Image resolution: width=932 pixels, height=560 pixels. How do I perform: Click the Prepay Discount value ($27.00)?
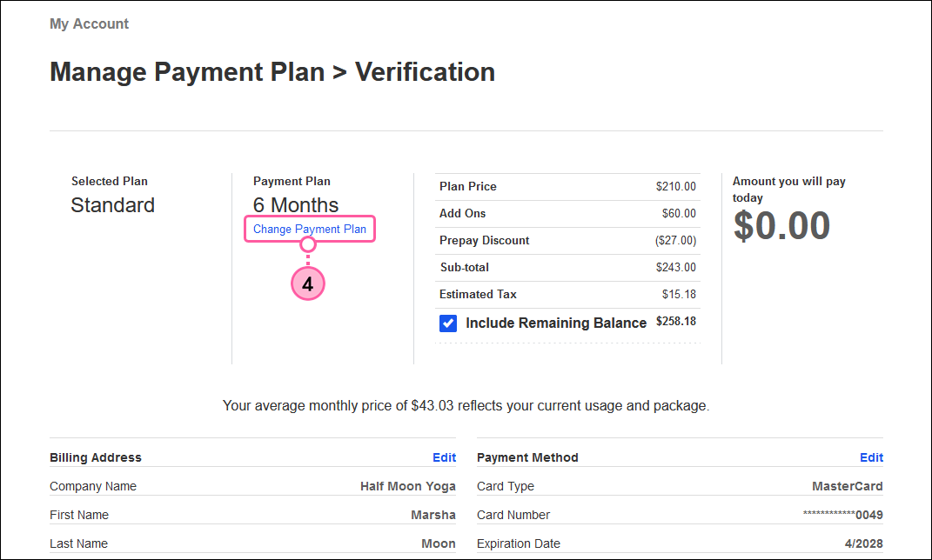coord(676,241)
